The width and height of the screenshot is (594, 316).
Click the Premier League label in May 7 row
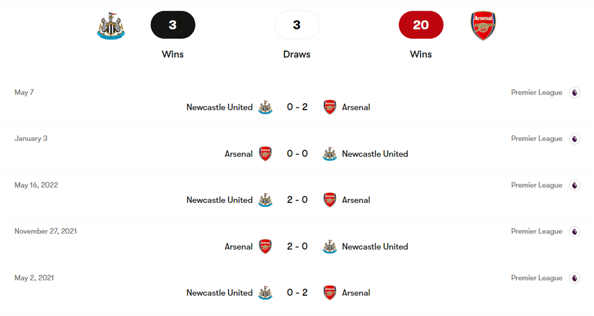click(x=537, y=92)
